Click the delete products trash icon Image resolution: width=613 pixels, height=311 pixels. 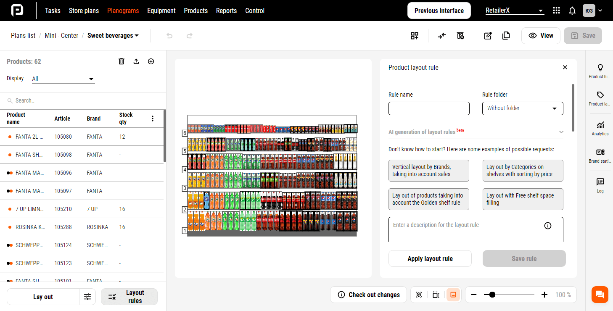tap(122, 61)
